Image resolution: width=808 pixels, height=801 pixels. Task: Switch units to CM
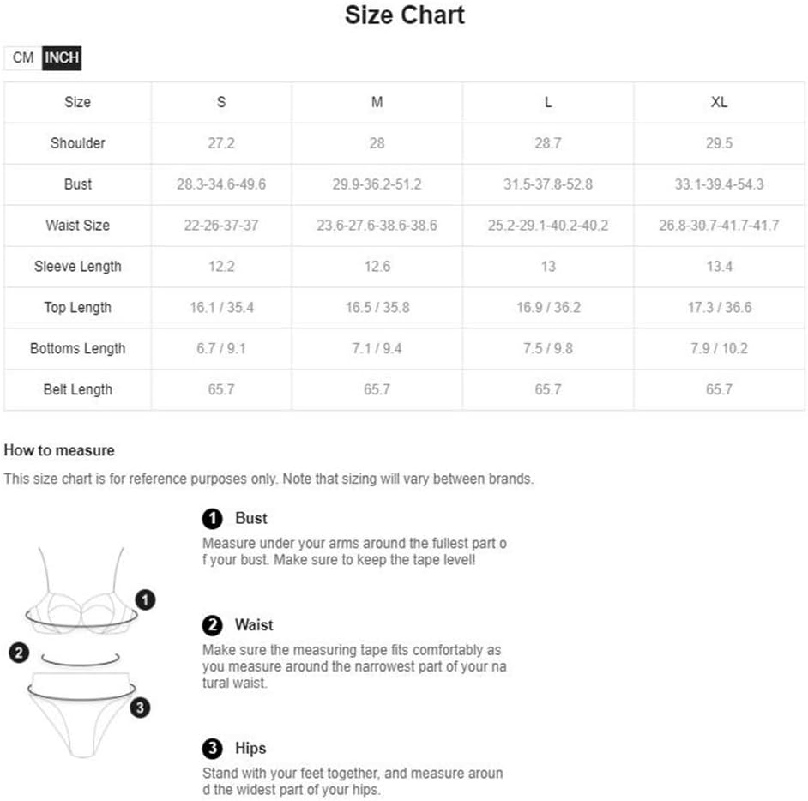click(x=22, y=57)
